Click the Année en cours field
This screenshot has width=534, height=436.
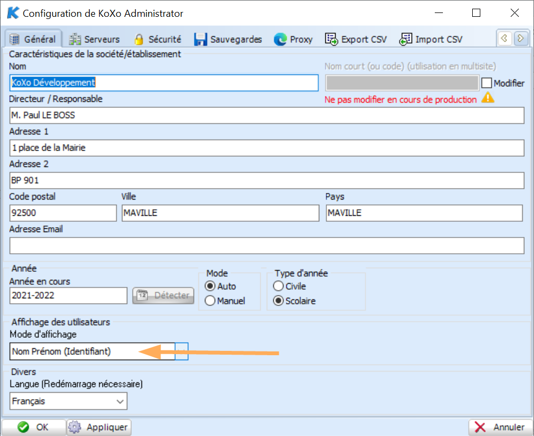pos(68,296)
